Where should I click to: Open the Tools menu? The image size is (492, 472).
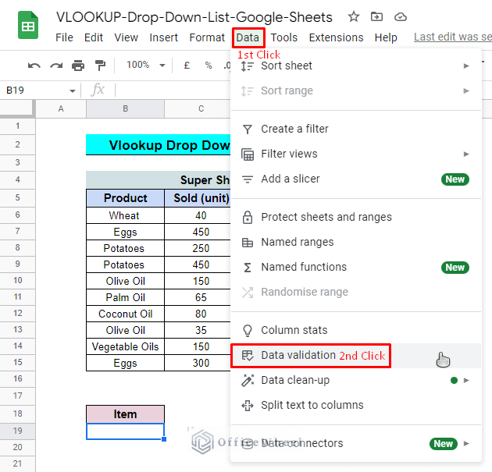click(x=284, y=37)
